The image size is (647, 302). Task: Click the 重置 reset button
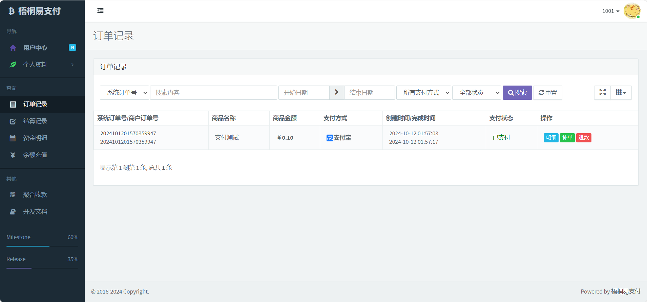point(548,93)
